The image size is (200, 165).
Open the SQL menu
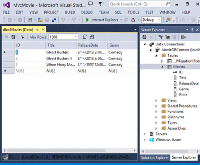click(x=118, y=12)
